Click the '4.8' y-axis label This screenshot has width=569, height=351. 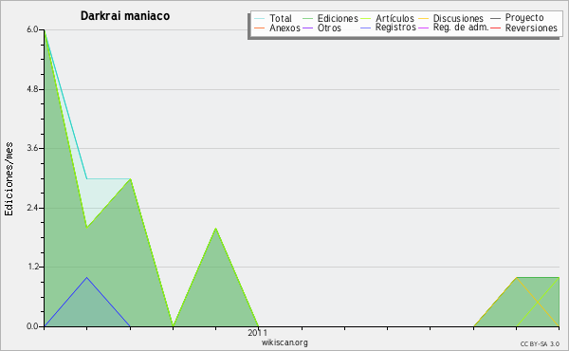[32, 89]
